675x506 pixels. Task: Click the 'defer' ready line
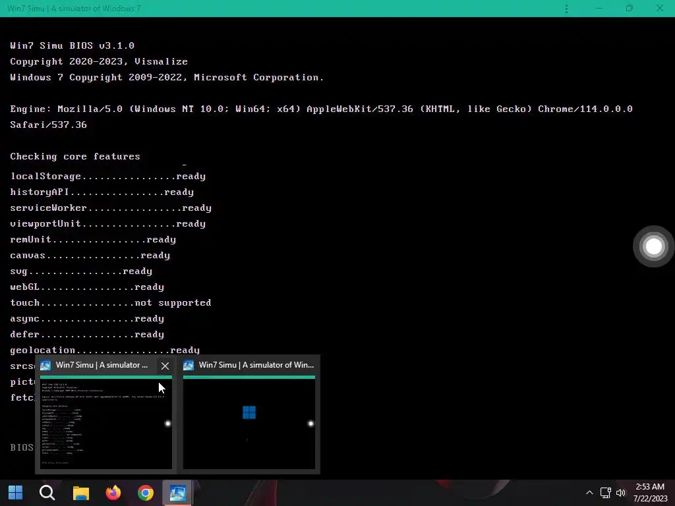point(87,334)
